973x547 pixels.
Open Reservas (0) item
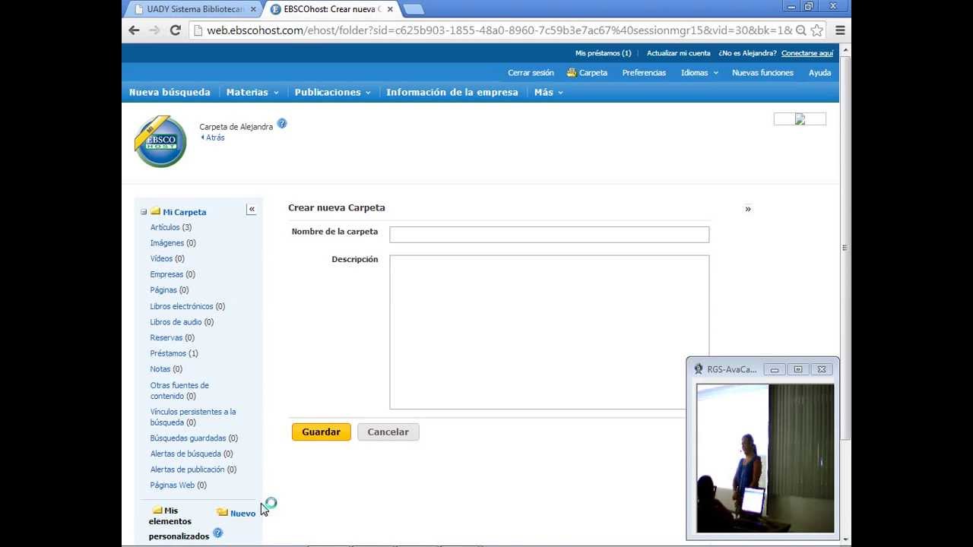point(172,337)
